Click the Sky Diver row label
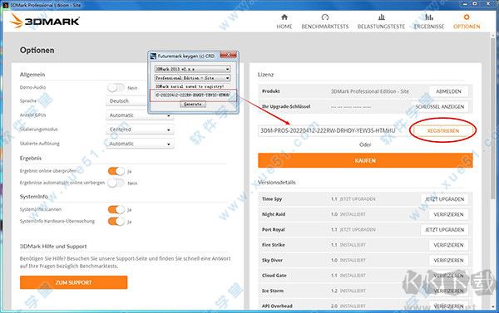Viewport: 499px width, 313px height. tap(272, 260)
